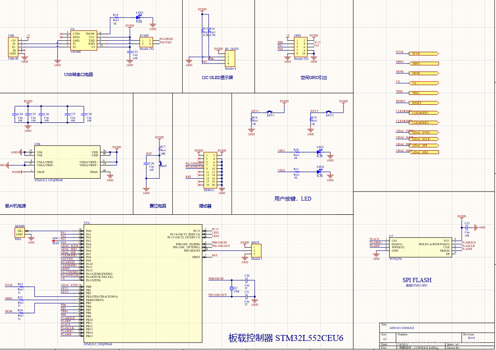496x350 pixels.
Task: Select resistor R22 on SCLK line
Action: (x=21, y=287)
